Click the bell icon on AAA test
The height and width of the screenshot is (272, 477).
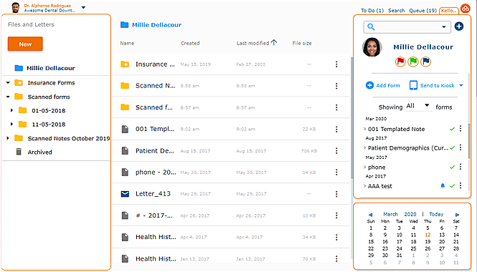[x=443, y=186]
